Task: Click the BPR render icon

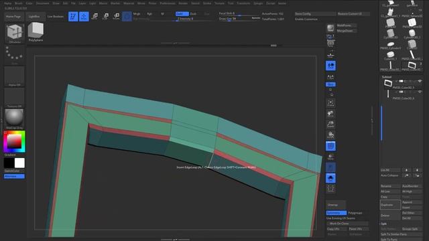Action: click(330, 28)
